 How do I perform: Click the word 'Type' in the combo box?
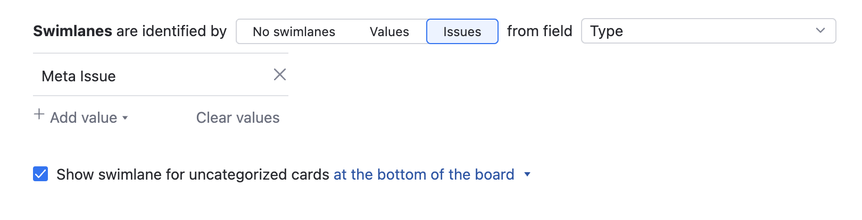tap(606, 31)
